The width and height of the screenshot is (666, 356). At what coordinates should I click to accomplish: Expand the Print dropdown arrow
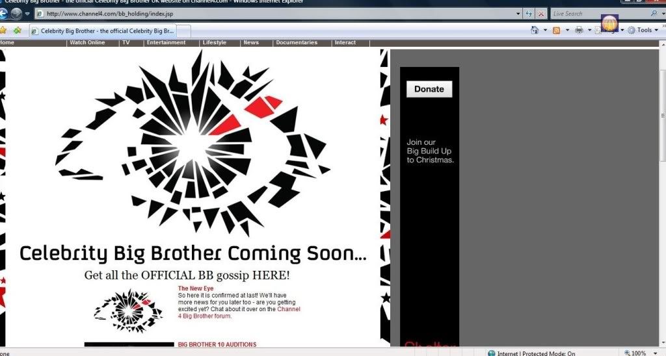(x=589, y=30)
